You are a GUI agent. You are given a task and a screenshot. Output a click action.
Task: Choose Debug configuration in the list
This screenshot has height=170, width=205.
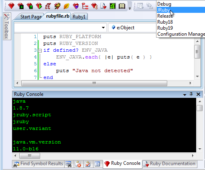pos(181,4)
